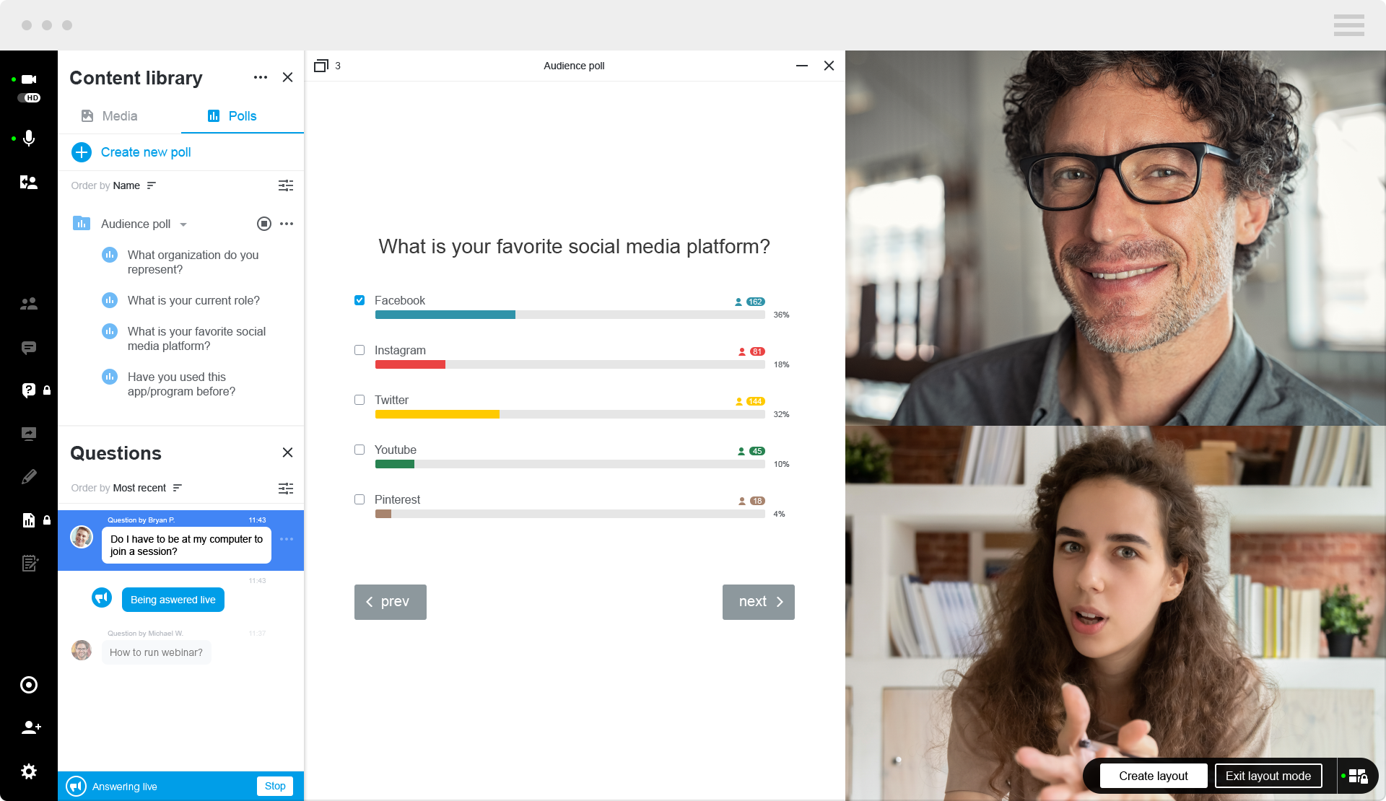Screen dimensions: 1386x801
Task: Click the participants icon in sidebar
Action: point(29,305)
